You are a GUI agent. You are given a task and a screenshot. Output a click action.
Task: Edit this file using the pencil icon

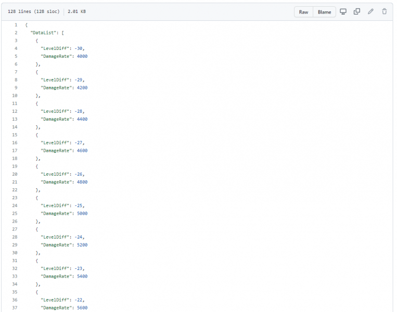370,11
